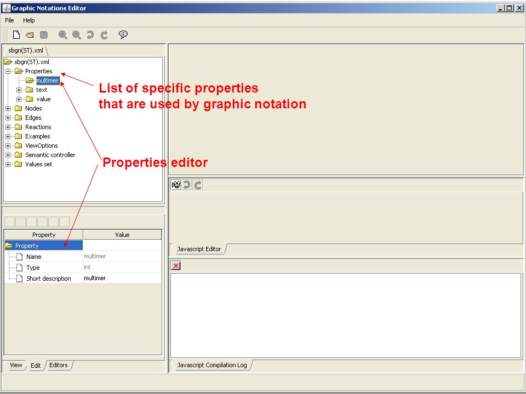Select the sbgn(ST).xml document tab
The height and width of the screenshot is (394, 526).
pos(26,50)
